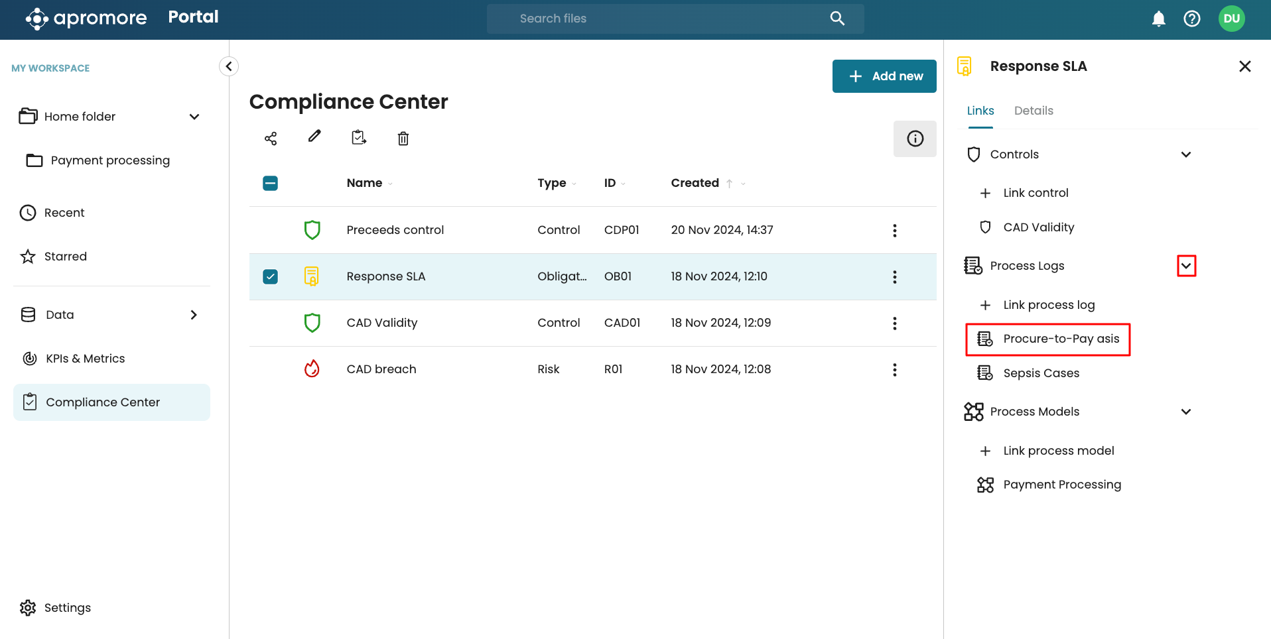
Task: Collapse the Process Logs section
Action: (x=1186, y=266)
